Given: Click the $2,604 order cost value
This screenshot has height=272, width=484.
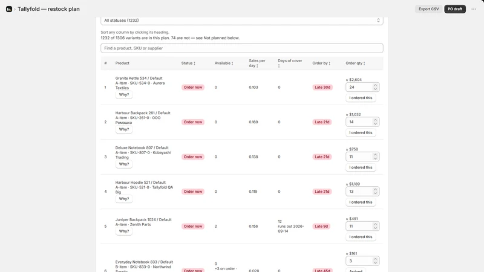Looking at the screenshot, I should pos(354,80).
